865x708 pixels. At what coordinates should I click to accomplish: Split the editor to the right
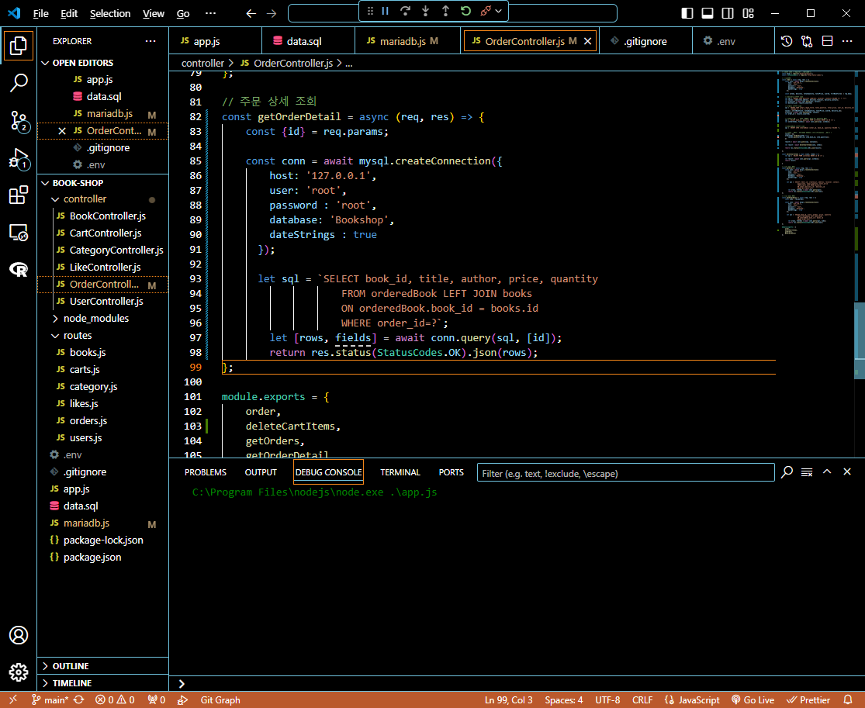coord(827,41)
